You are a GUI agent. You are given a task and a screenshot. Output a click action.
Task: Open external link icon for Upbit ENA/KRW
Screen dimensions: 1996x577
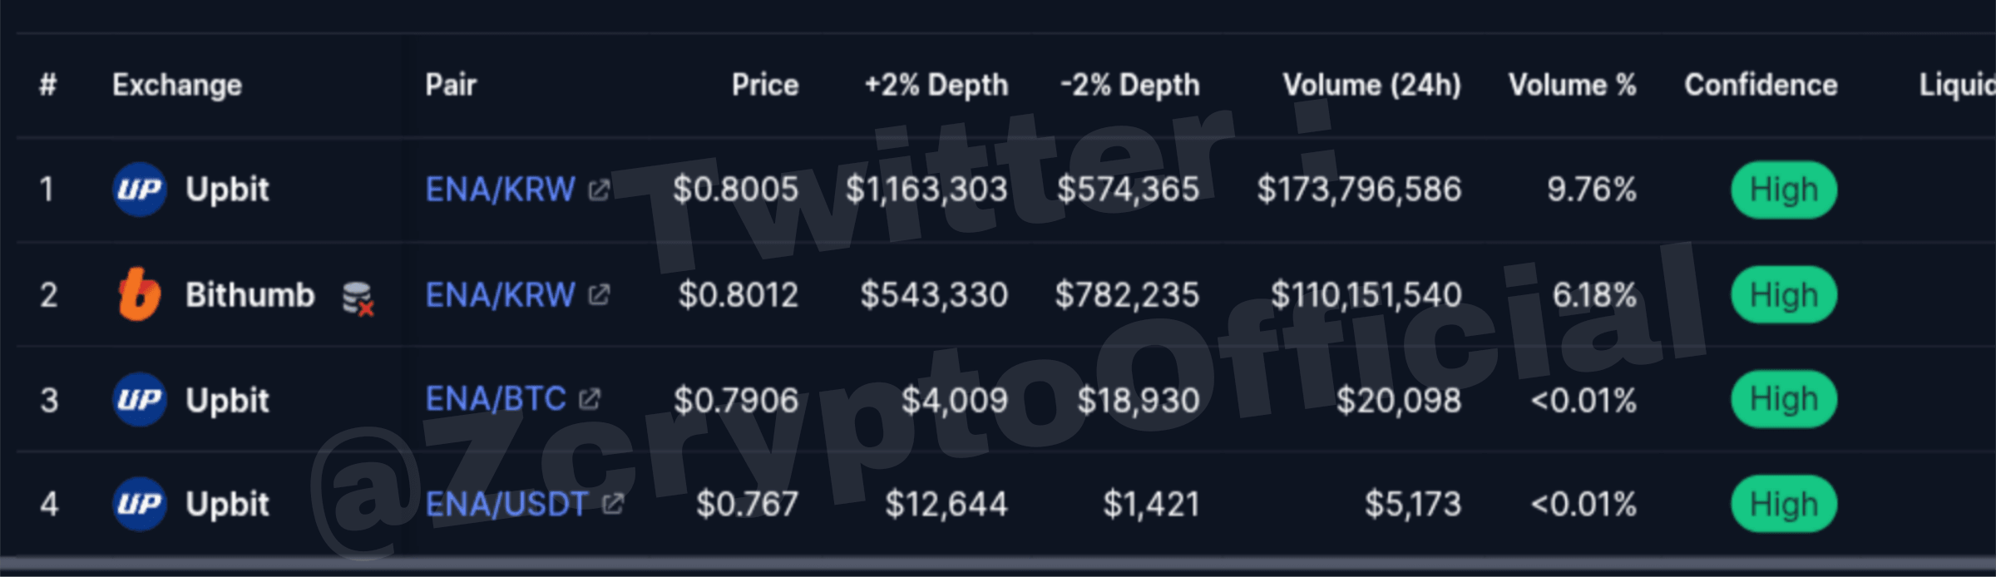599,190
